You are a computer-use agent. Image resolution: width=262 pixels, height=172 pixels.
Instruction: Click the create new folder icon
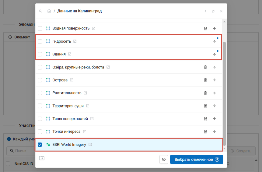click(x=42, y=158)
